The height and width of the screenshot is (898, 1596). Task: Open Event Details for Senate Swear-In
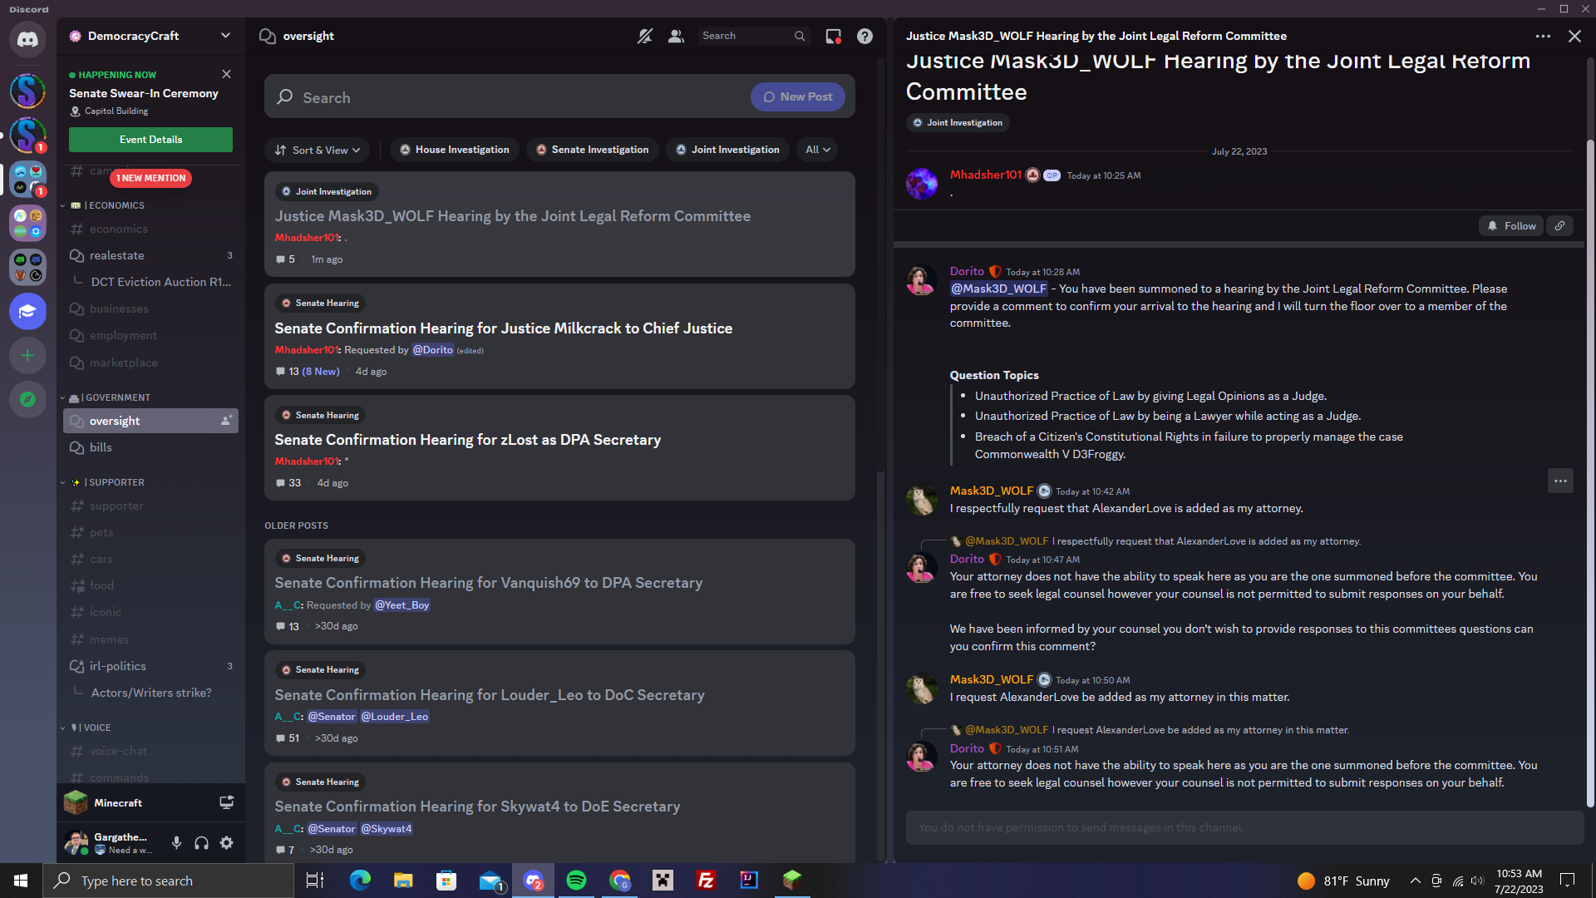click(x=150, y=139)
